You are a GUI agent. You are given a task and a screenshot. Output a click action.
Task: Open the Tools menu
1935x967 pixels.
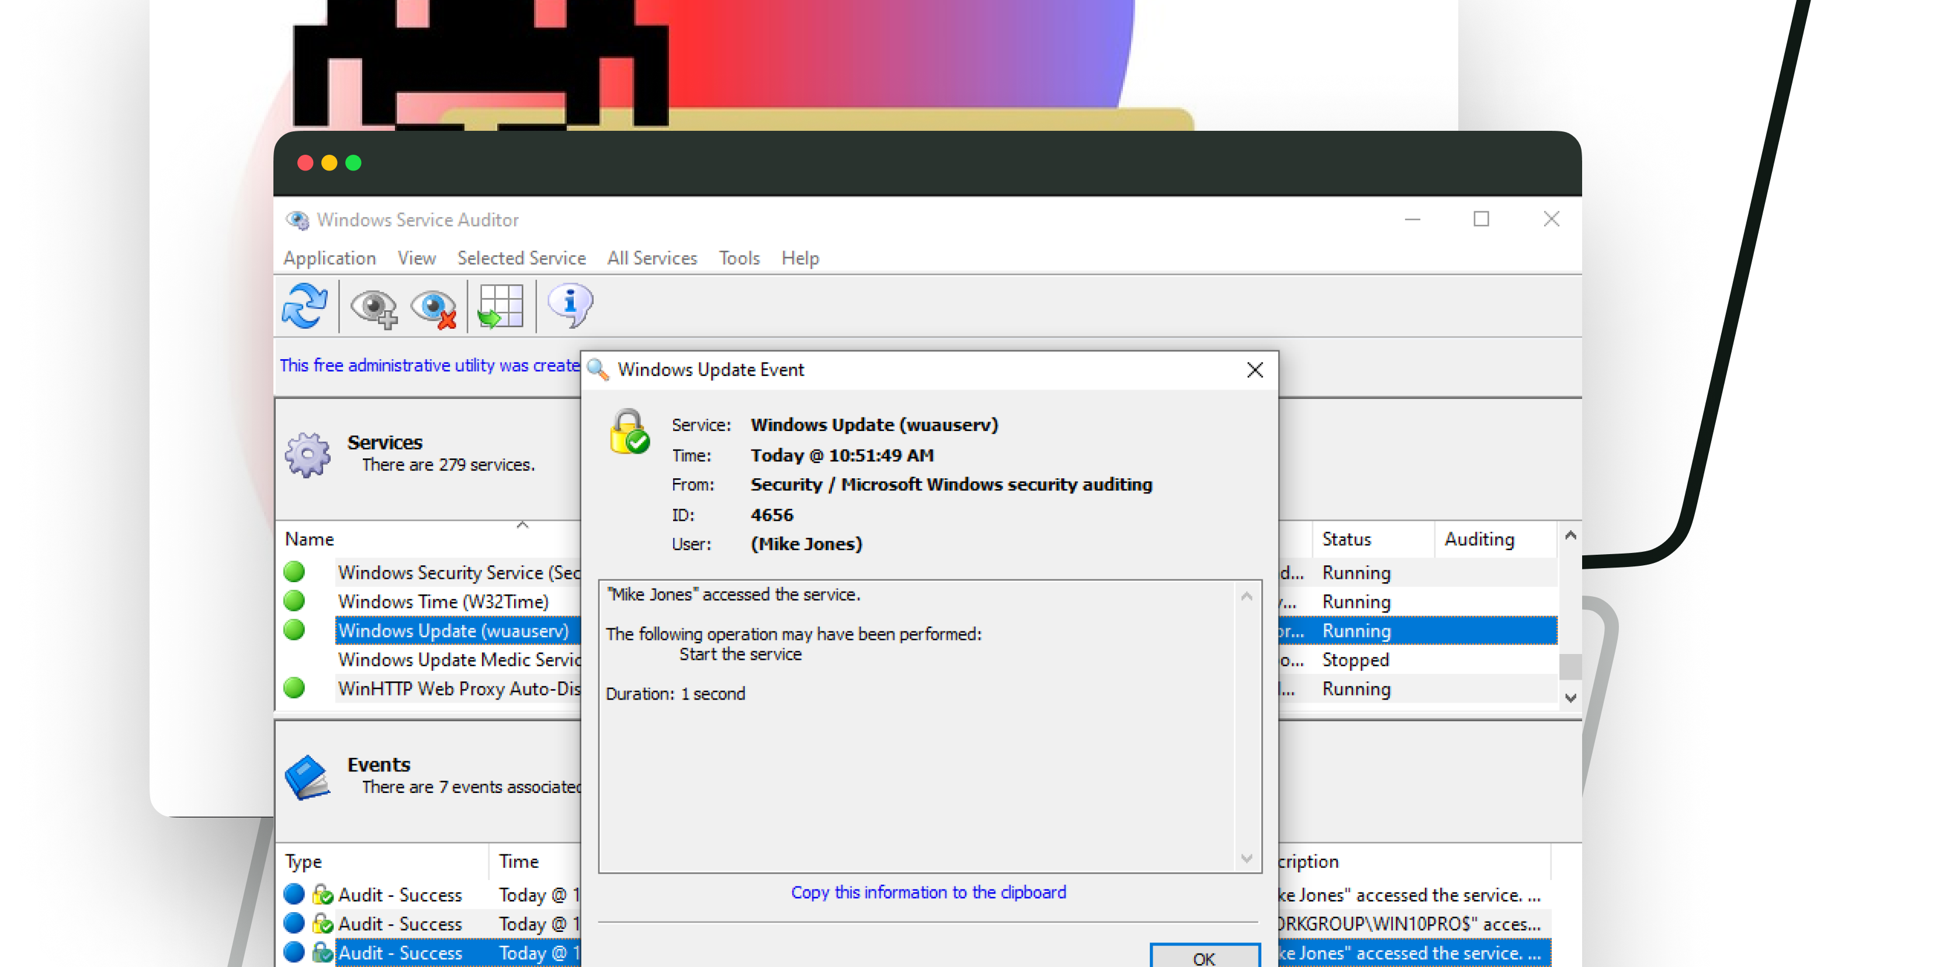click(x=738, y=258)
